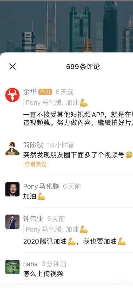Tap the orange 作者 badge
Screen dimensions: 133x288
pyautogui.click(x=45, y=92)
